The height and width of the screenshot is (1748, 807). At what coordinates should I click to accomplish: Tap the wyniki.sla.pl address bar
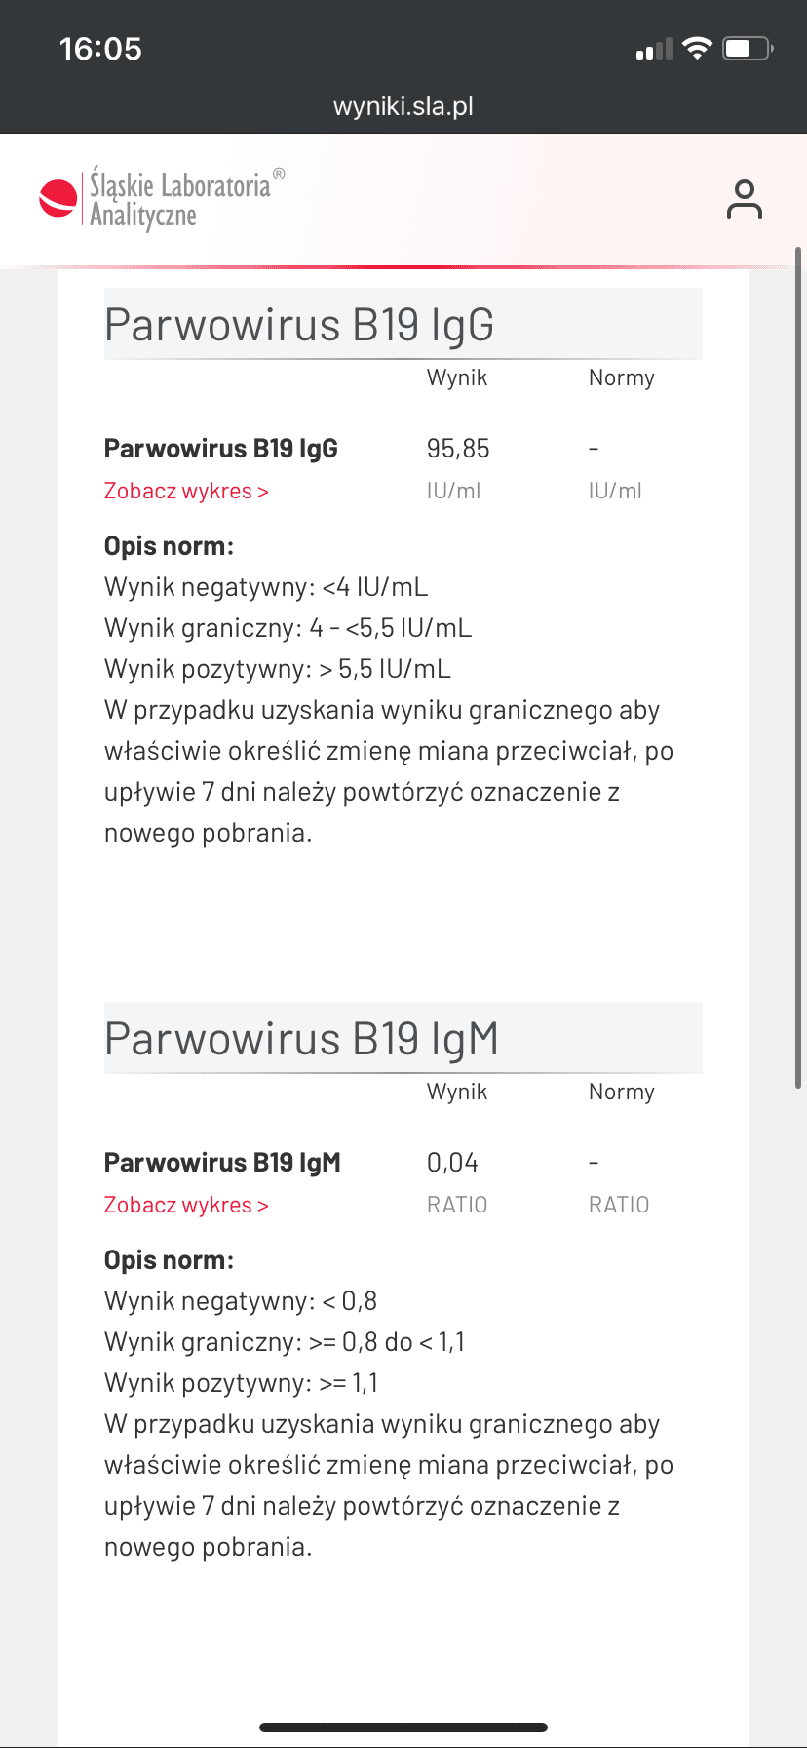tap(403, 105)
